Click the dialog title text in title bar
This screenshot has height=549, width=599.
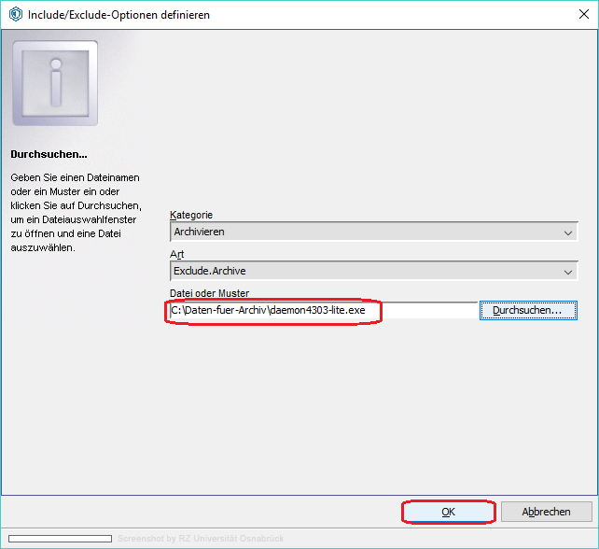(118, 15)
